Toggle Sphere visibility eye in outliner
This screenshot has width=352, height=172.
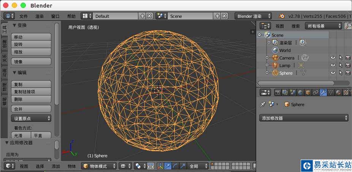[333, 73]
